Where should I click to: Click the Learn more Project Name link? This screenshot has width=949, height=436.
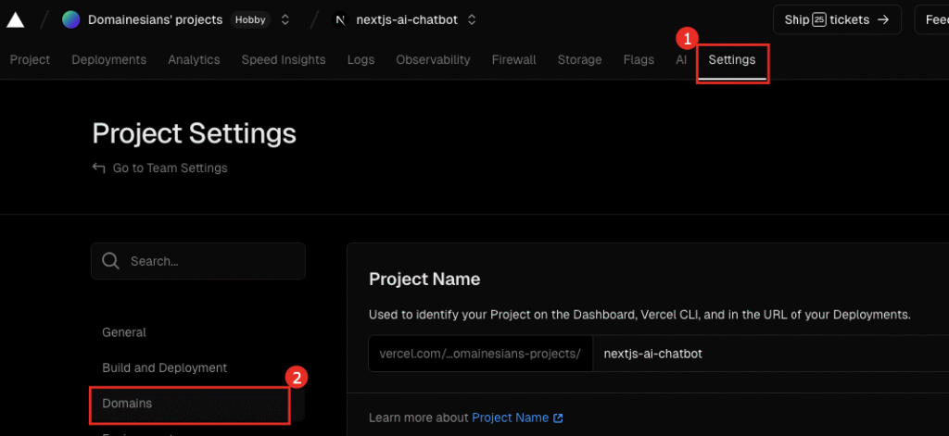coord(517,417)
